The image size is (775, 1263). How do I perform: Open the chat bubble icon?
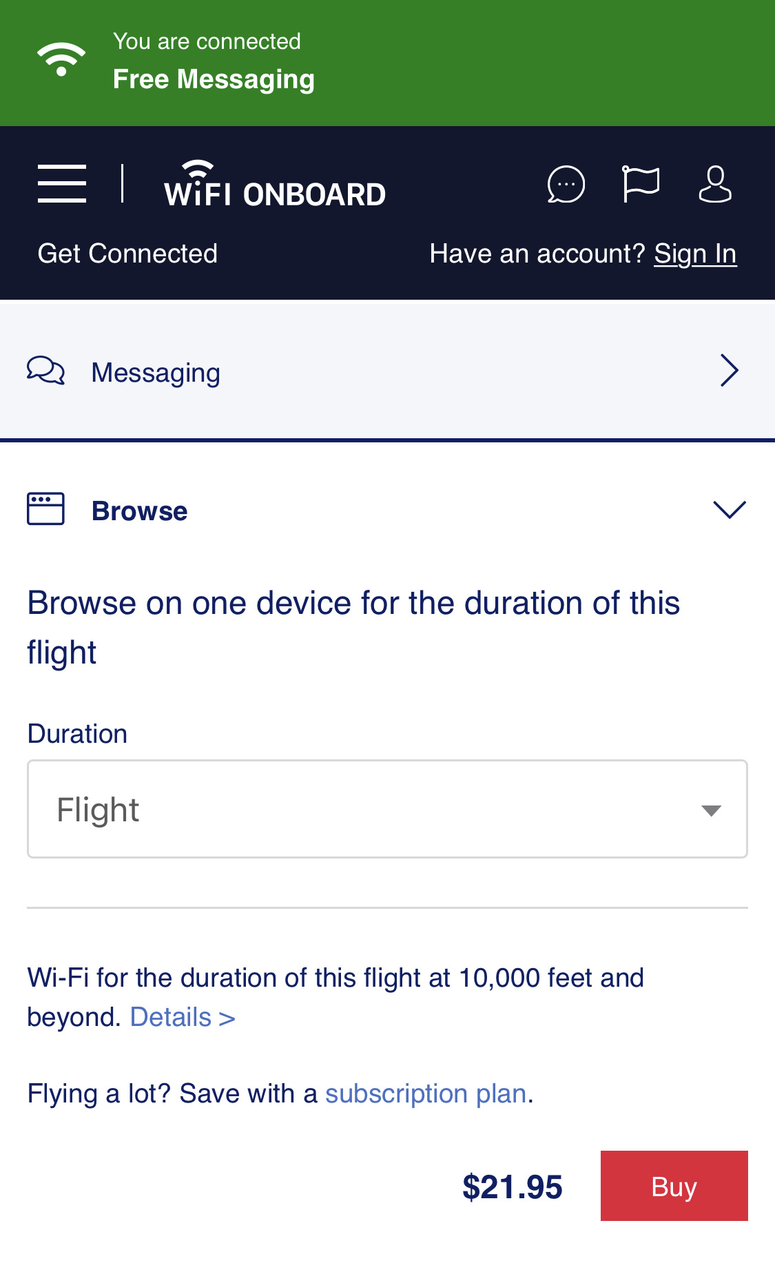coord(566,185)
